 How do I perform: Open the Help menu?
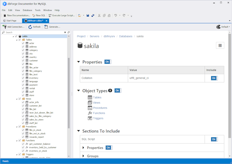[x=57, y=10]
